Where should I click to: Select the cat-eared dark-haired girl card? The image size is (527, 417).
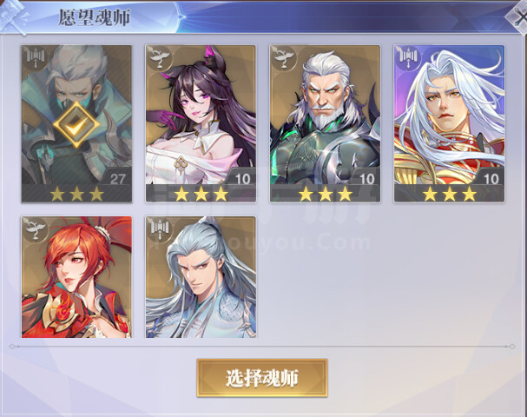pyautogui.click(x=201, y=123)
